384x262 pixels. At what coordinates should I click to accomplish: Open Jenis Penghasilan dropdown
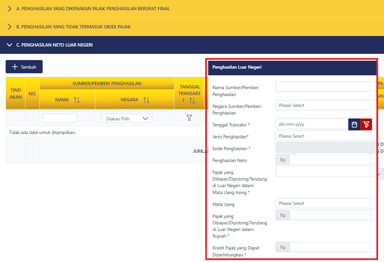point(326,136)
